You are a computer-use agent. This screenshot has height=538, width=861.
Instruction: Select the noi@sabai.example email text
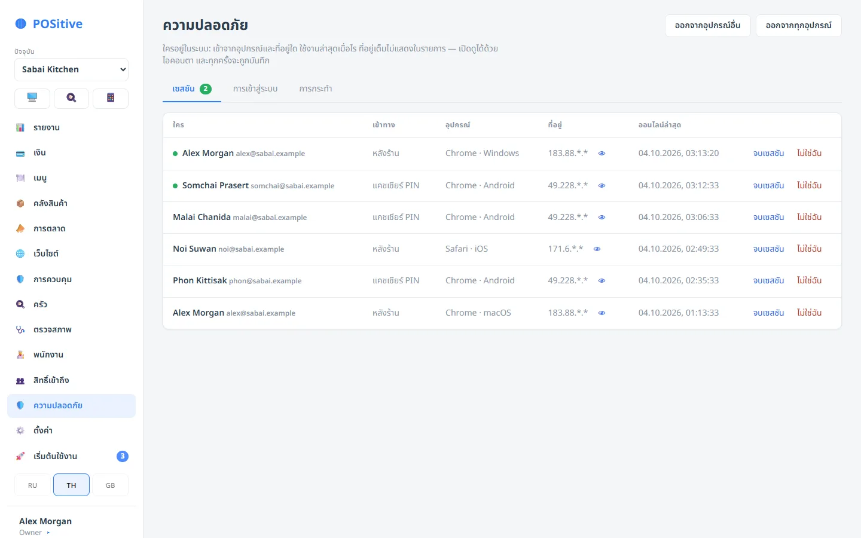point(251,249)
